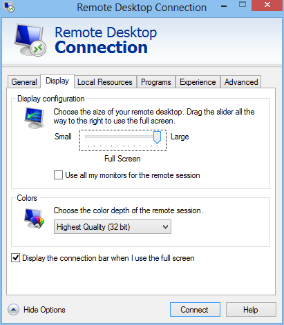Screen dimensions: 284x325
Task: Click the large monitor banner icon
Action: point(30,40)
